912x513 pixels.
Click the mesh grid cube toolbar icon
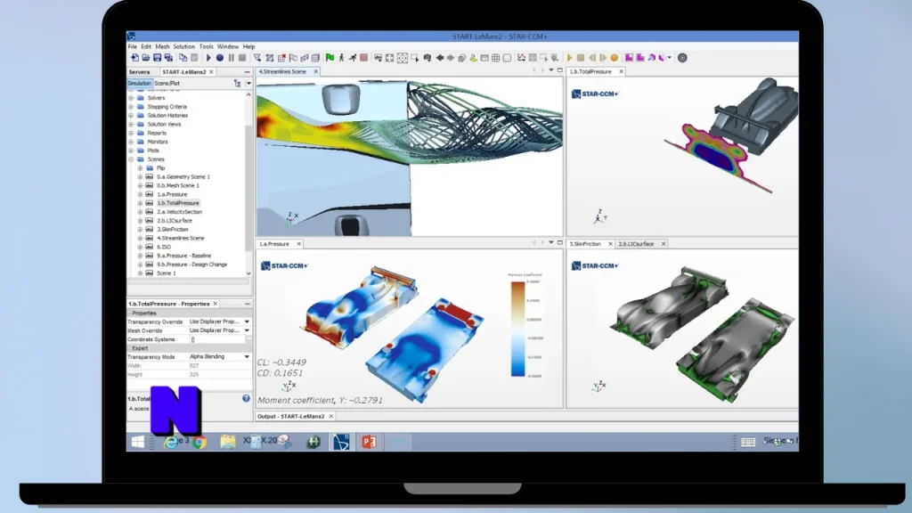click(315, 58)
